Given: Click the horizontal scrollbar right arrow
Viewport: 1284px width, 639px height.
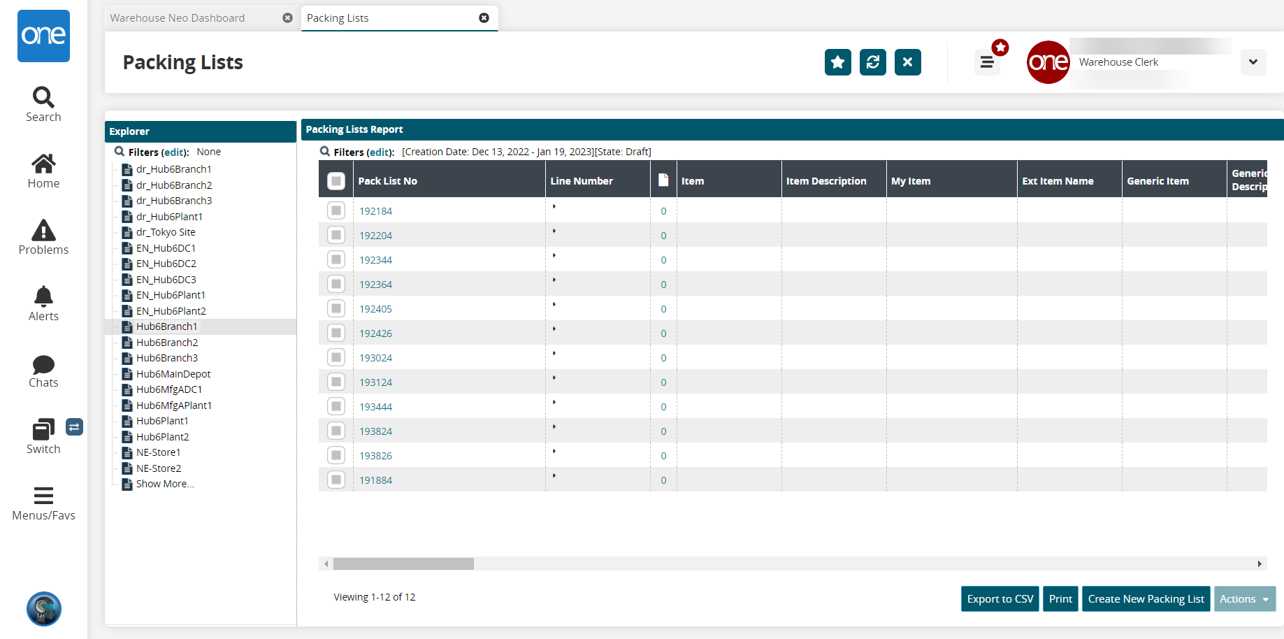Looking at the screenshot, I should pyautogui.click(x=1260, y=563).
